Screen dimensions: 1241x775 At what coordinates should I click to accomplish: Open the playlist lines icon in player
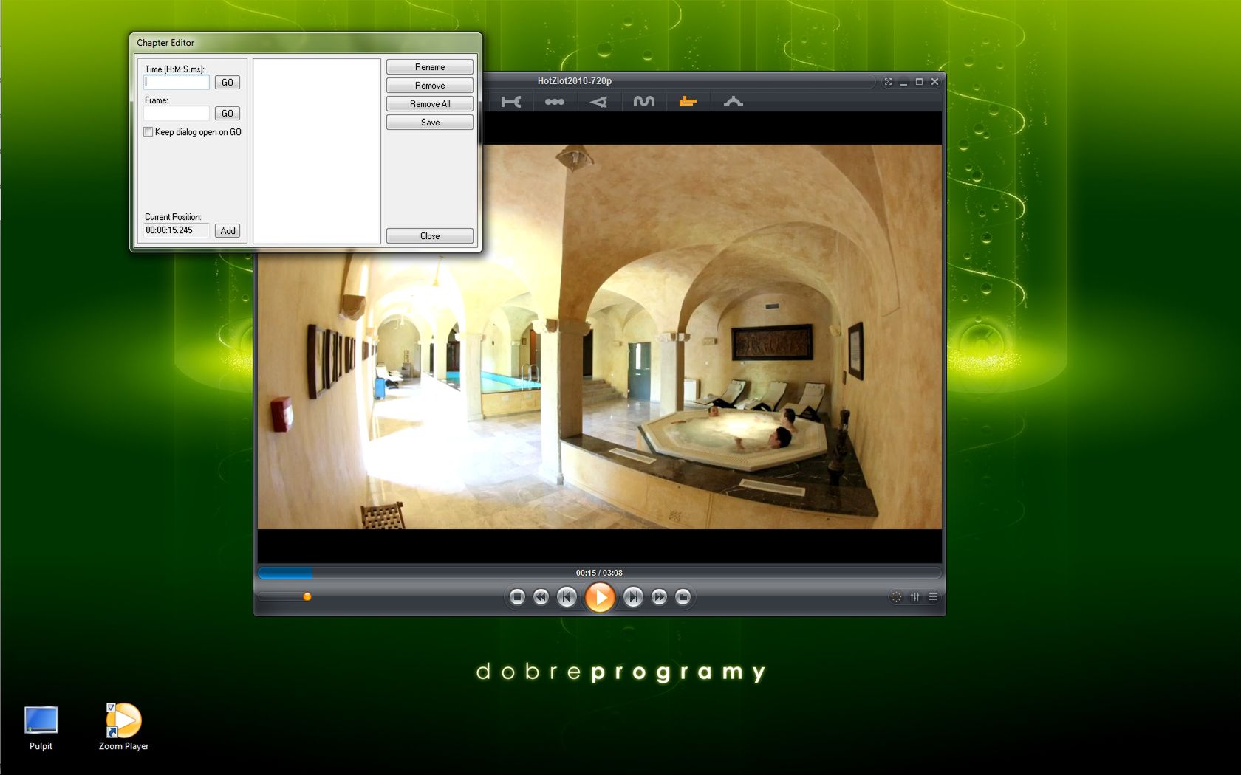(933, 597)
